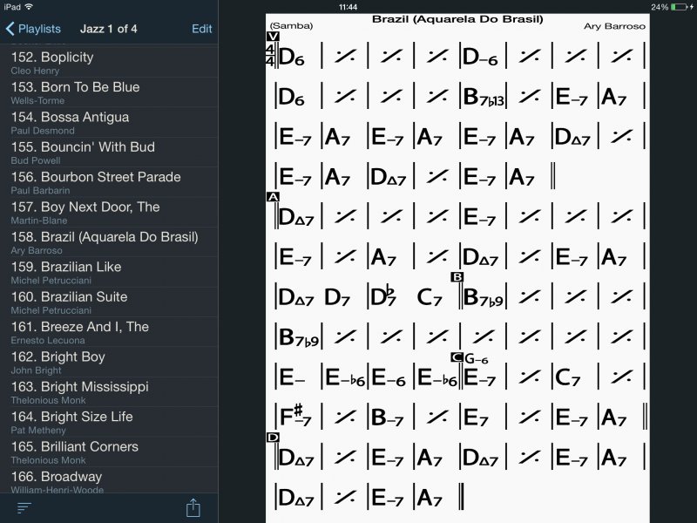Tap the sort list icon in bottom toolbar
The height and width of the screenshot is (523, 697).
pyautogui.click(x=24, y=507)
